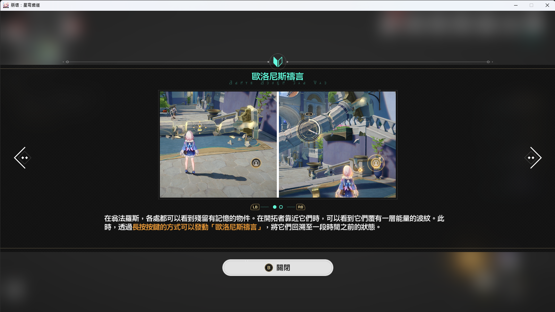Click the floating hourglass on the broken pillar
This screenshot has width=555, height=312.
tap(200, 127)
